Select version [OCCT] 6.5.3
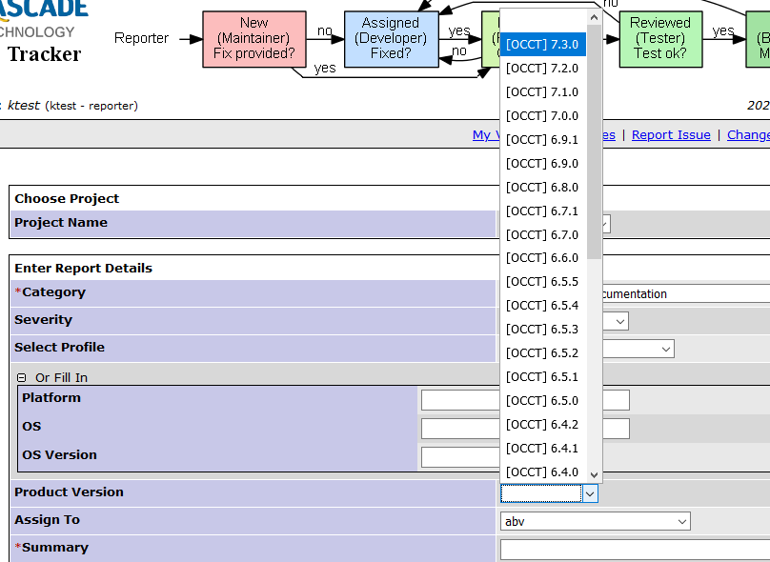The width and height of the screenshot is (770, 562). [x=542, y=330]
